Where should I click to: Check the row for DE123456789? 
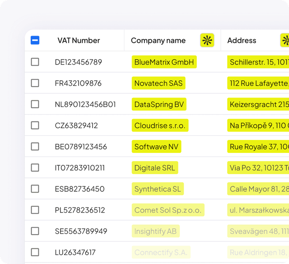(35, 62)
